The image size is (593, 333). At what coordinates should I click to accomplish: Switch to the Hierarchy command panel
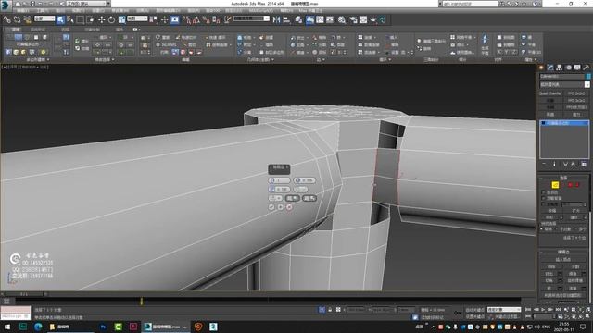click(560, 68)
